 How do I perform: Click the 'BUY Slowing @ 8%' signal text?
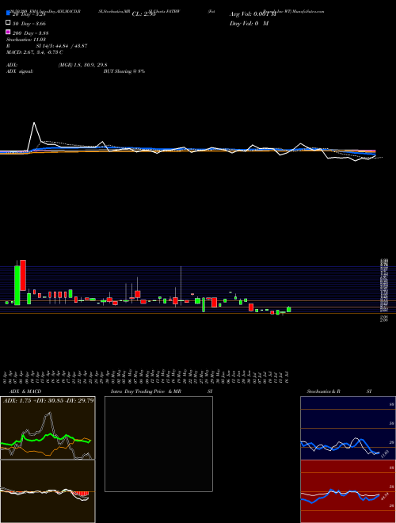(124, 71)
